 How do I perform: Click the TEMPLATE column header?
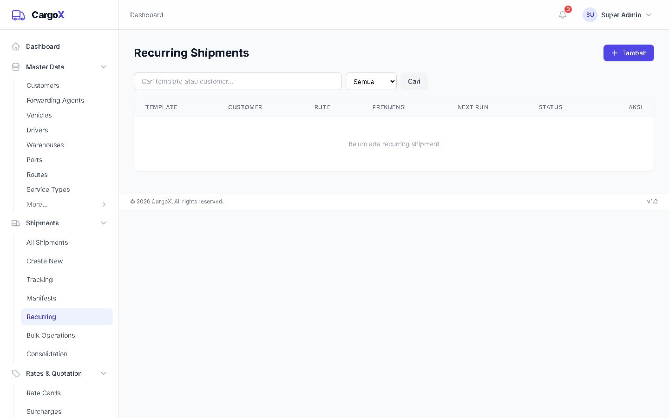(161, 107)
